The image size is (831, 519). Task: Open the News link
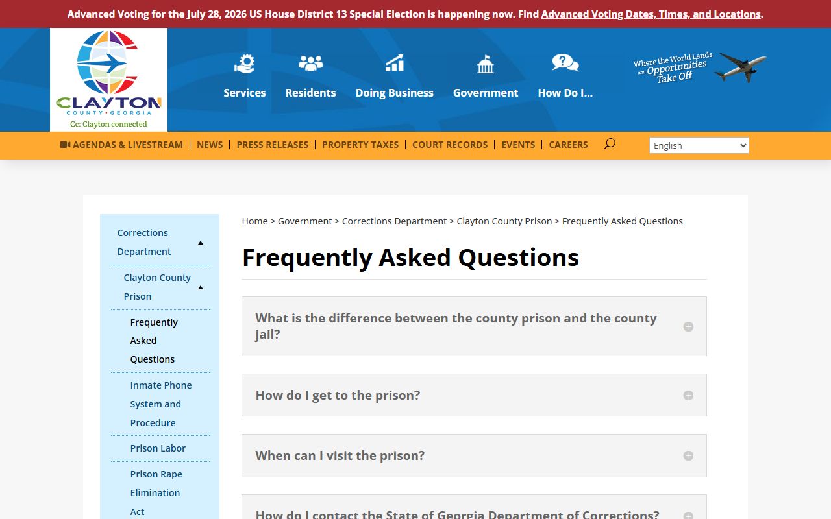pos(210,145)
